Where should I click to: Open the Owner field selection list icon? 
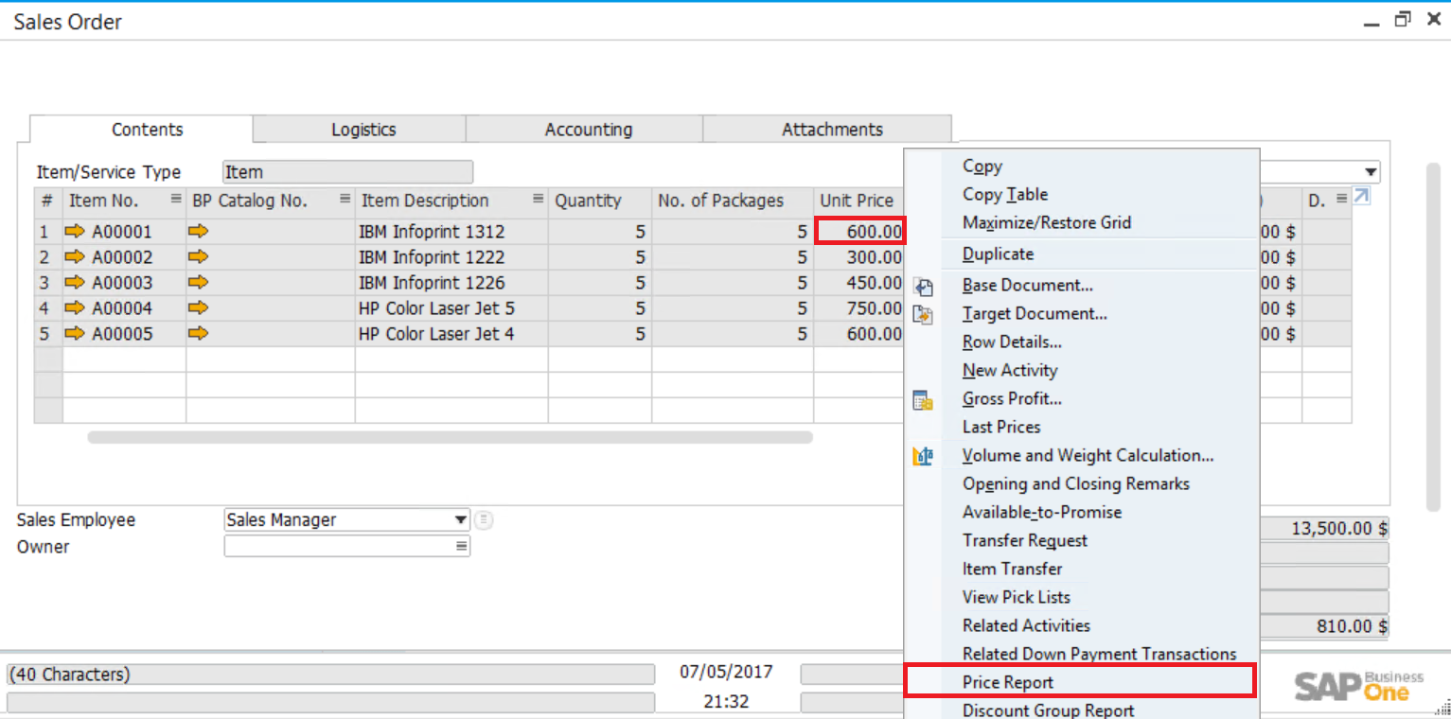coord(461,547)
